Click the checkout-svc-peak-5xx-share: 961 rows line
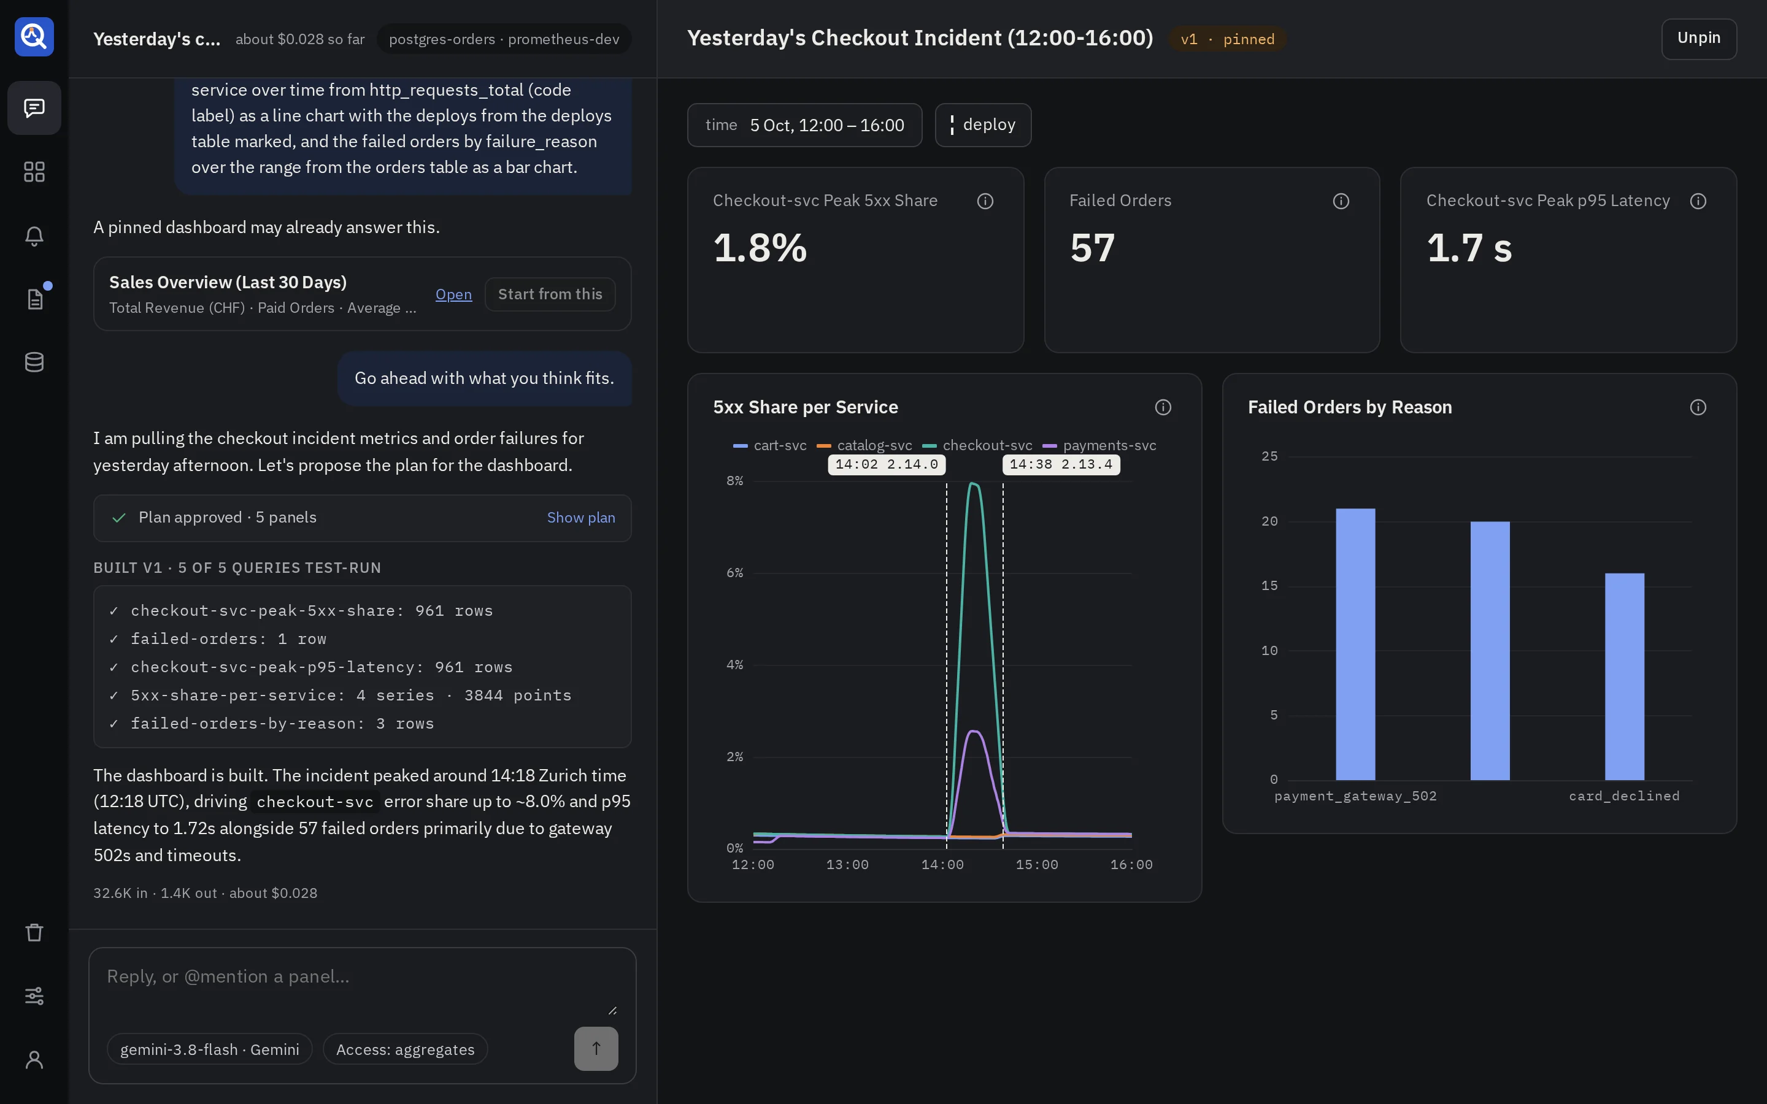 point(311,610)
